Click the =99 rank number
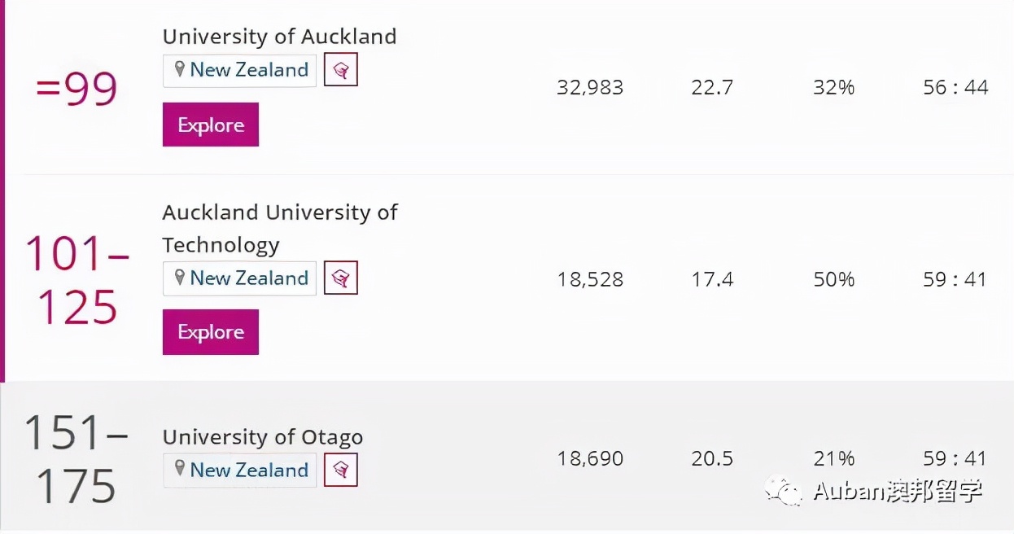Viewport: 1014px width, 534px height. coord(77,89)
